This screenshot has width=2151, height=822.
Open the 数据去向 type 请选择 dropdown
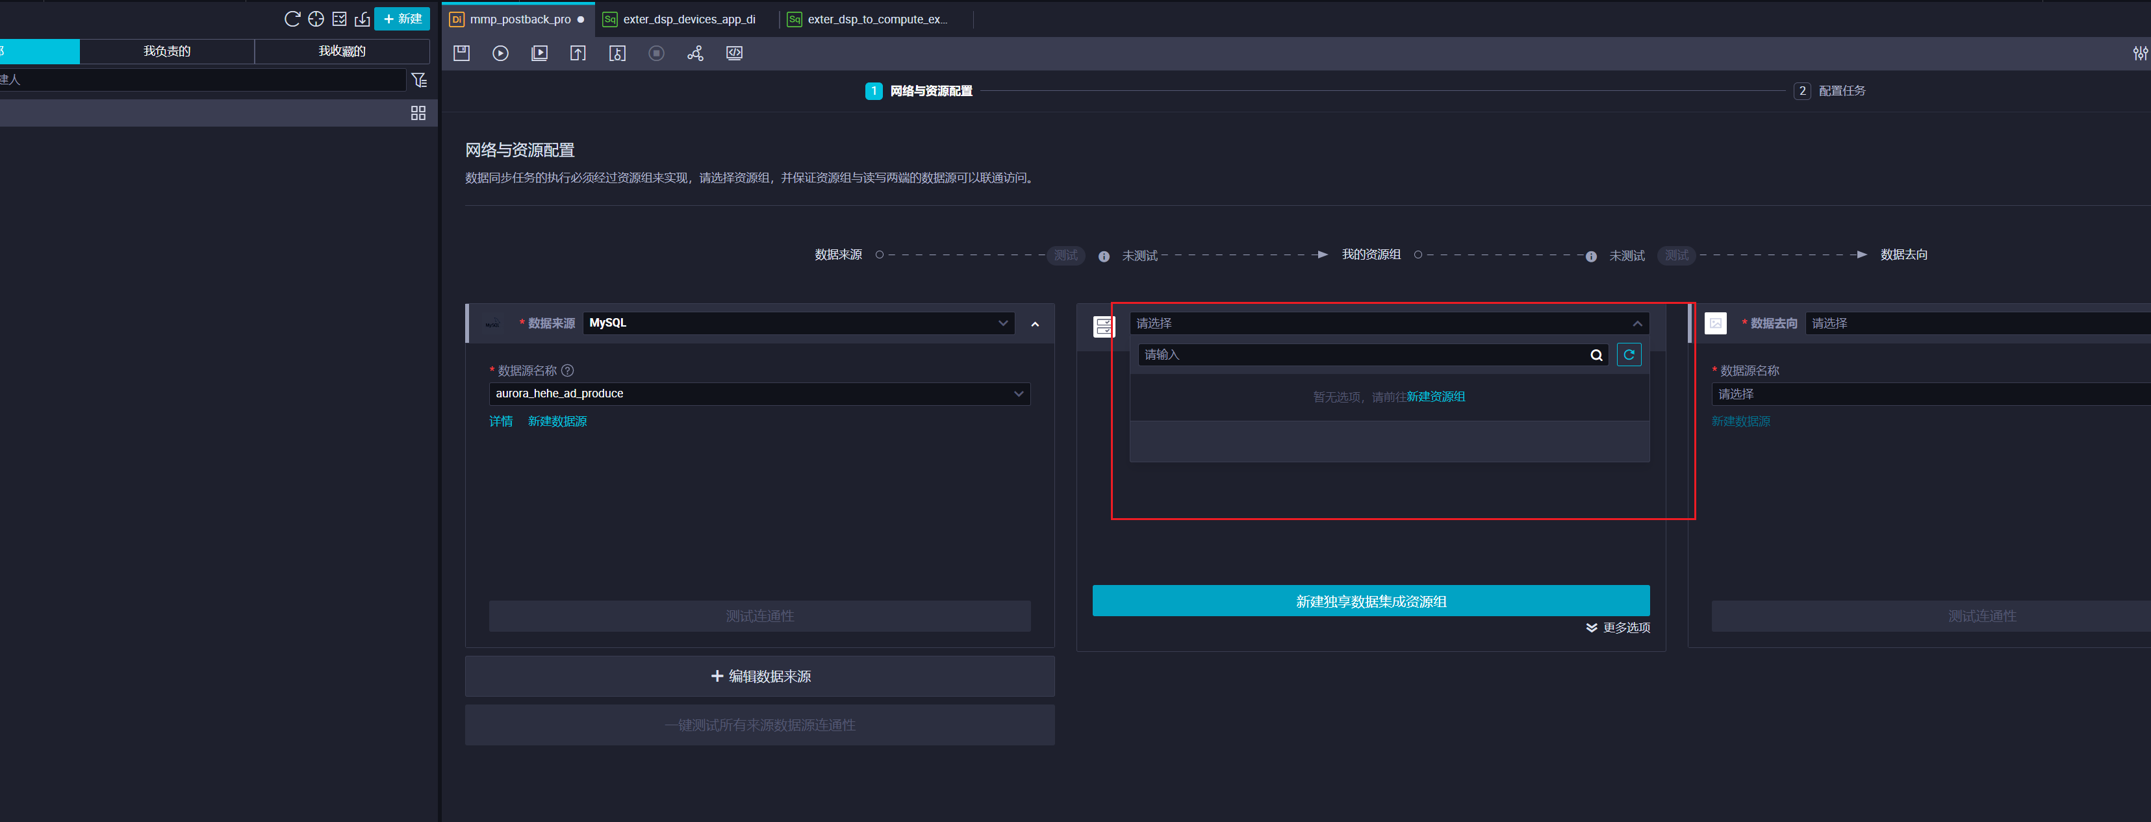[1978, 324]
